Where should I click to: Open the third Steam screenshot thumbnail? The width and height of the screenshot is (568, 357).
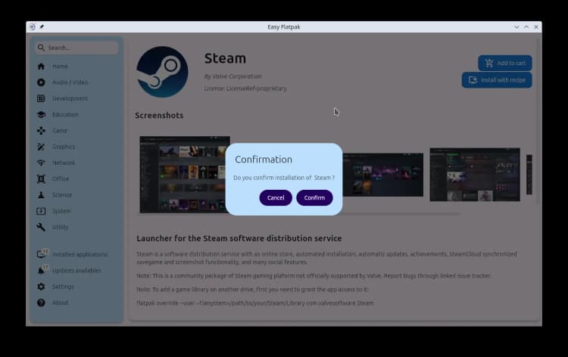[475, 175]
